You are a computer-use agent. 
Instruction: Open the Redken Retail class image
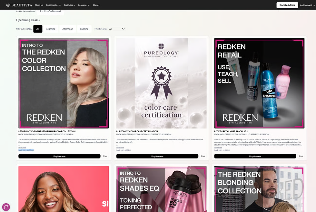[x=259, y=83]
